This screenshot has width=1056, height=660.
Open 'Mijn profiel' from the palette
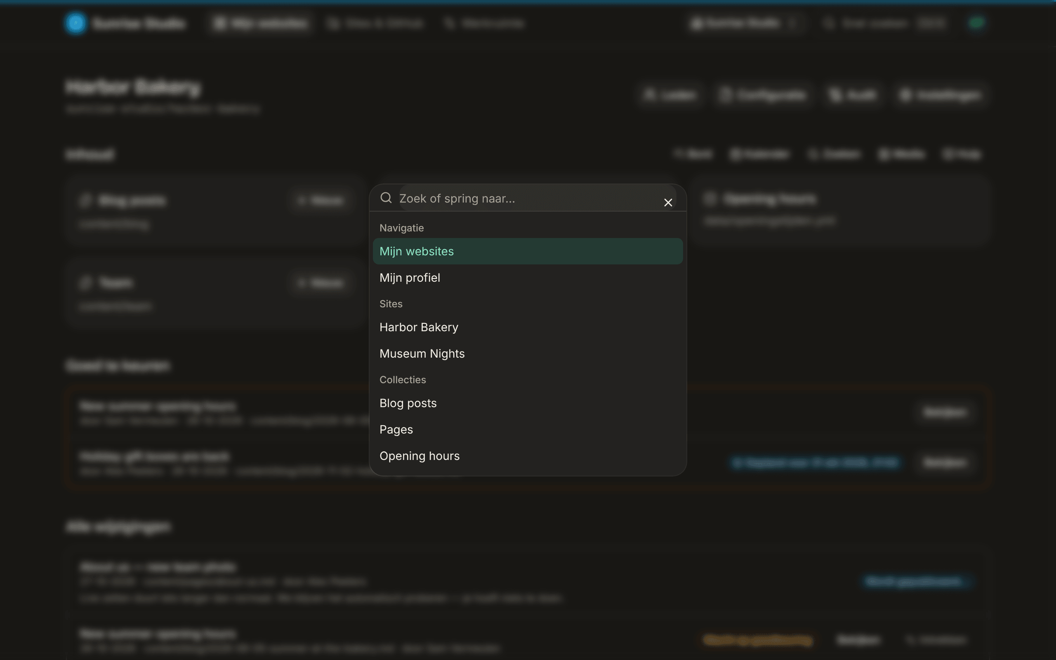coord(528,278)
